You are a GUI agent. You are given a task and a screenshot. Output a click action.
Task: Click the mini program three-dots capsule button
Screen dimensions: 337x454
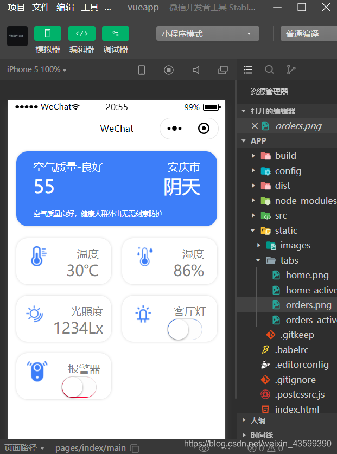click(174, 128)
